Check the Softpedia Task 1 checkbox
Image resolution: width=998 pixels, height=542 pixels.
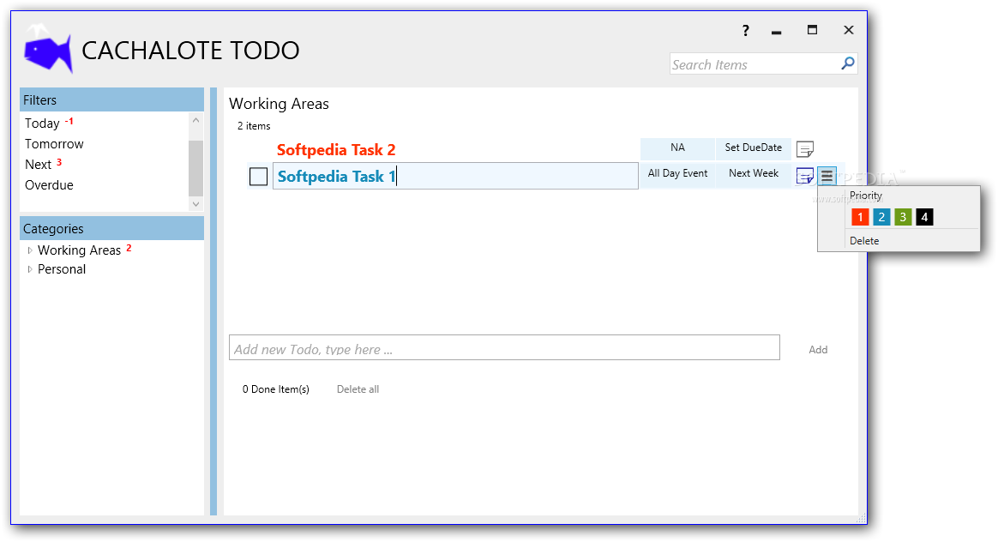(x=258, y=177)
